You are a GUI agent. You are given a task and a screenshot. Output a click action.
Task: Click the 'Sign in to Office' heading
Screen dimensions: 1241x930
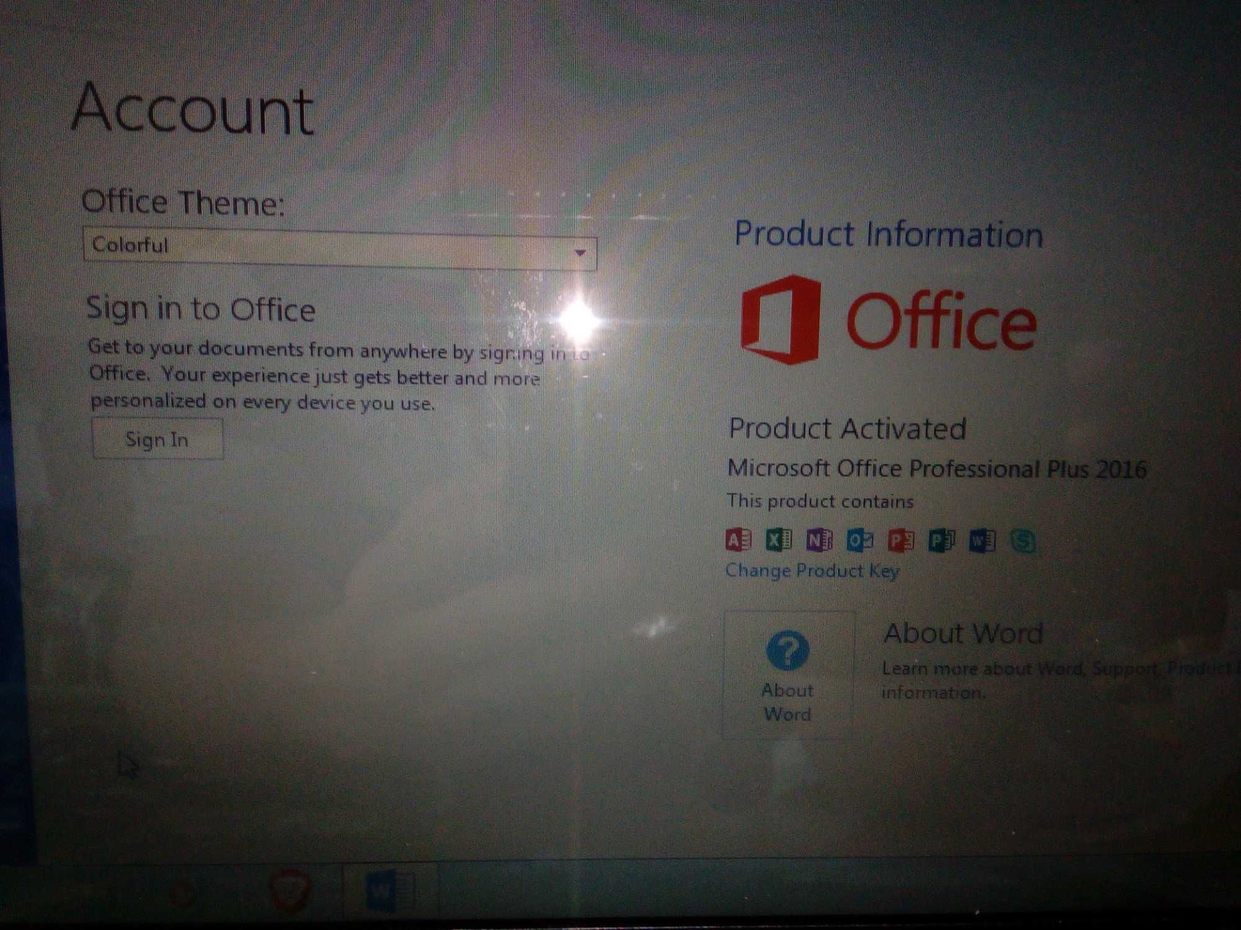(201, 309)
